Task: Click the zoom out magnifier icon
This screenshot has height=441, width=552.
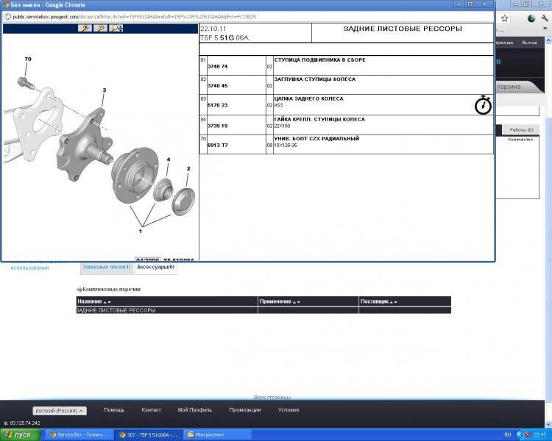Action: pyautogui.click(x=101, y=28)
